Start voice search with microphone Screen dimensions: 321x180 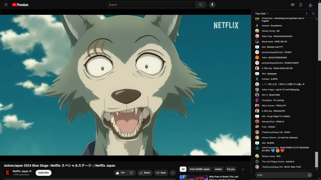point(212,5)
